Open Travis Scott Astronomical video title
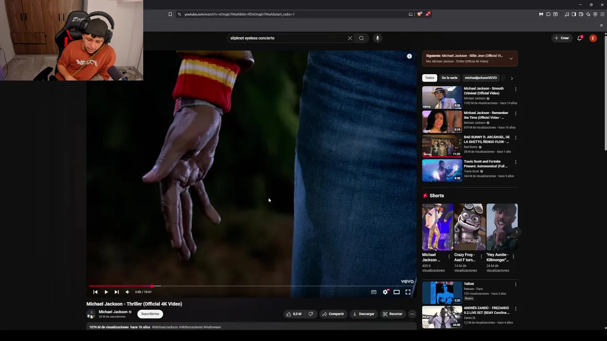 [486, 164]
